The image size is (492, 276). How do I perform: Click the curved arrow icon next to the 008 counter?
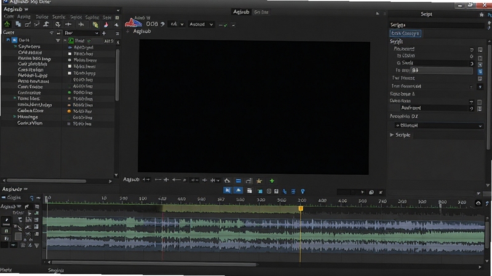(162, 24)
